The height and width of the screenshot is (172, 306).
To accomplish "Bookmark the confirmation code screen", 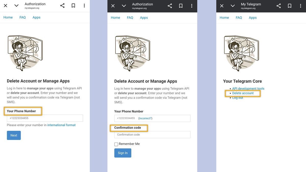I will tap(181, 6).
